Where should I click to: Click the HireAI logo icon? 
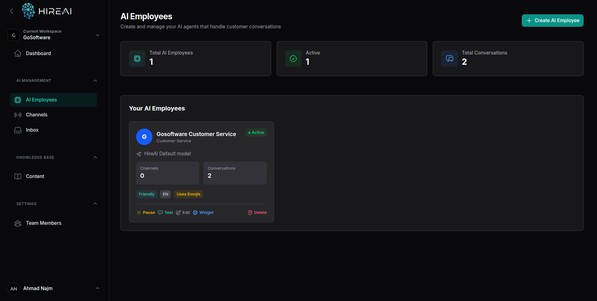tap(28, 11)
